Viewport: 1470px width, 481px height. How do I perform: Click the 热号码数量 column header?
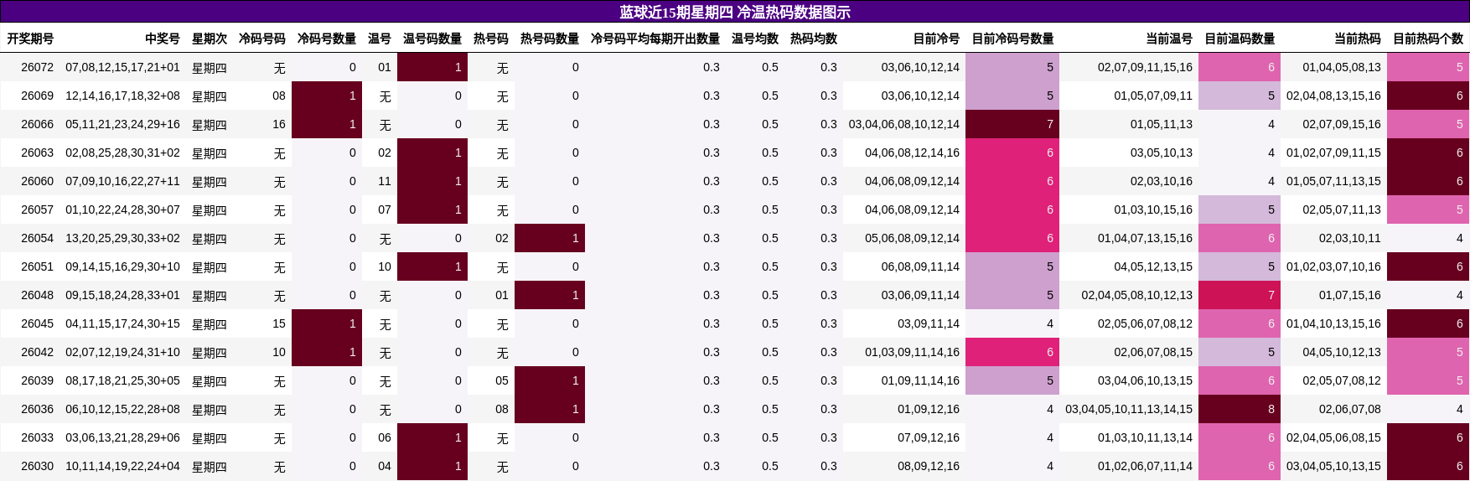[x=550, y=39]
